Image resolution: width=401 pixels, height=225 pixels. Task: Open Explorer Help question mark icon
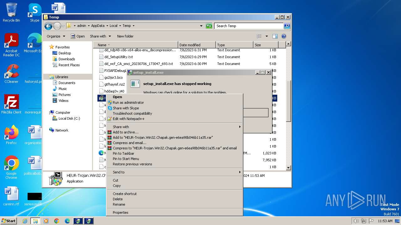click(x=284, y=36)
